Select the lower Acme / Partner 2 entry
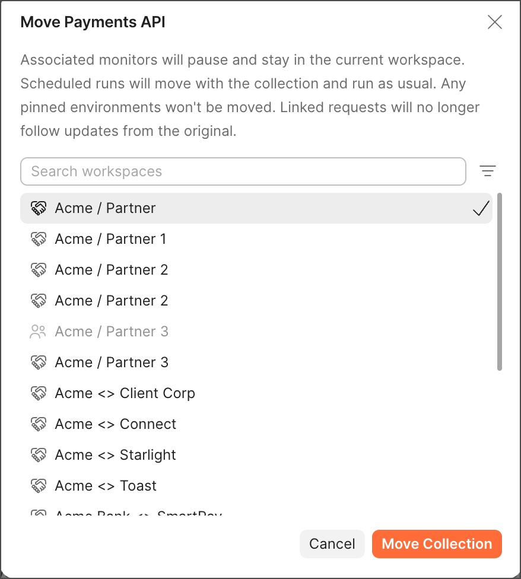This screenshot has width=521, height=579. [112, 301]
